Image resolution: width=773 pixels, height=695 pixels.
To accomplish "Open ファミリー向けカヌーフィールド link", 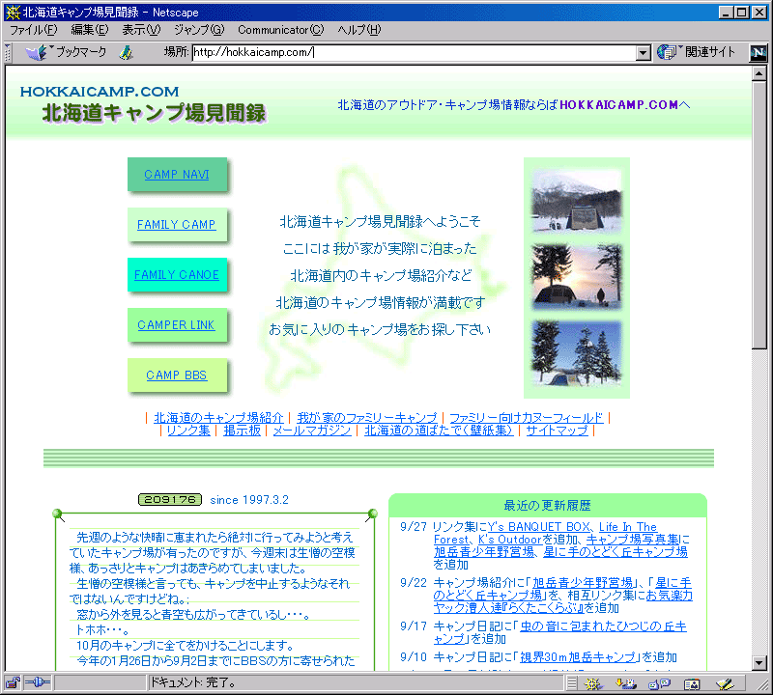I will (x=526, y=418).
